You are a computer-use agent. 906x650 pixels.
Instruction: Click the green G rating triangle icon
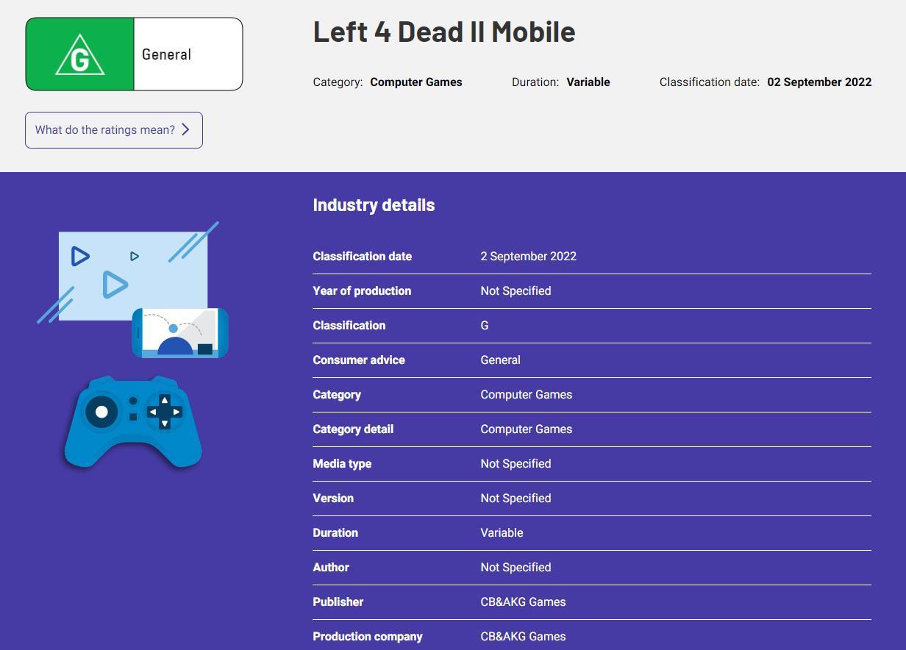(79, 54)
